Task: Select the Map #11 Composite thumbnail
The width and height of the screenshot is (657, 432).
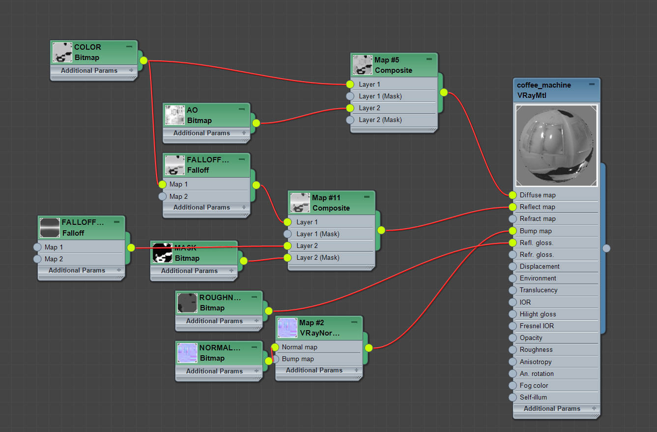Action: tap(300, 203)
